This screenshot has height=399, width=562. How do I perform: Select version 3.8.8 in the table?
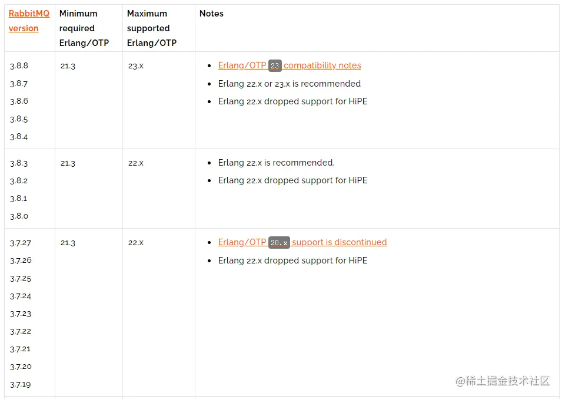[x=19, y=65]
